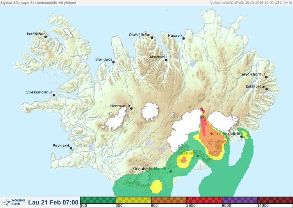Click the 'Ólafsfjörður' place label
The height and width of the screenshot is (208, 293).
click(x=140, y=35)
